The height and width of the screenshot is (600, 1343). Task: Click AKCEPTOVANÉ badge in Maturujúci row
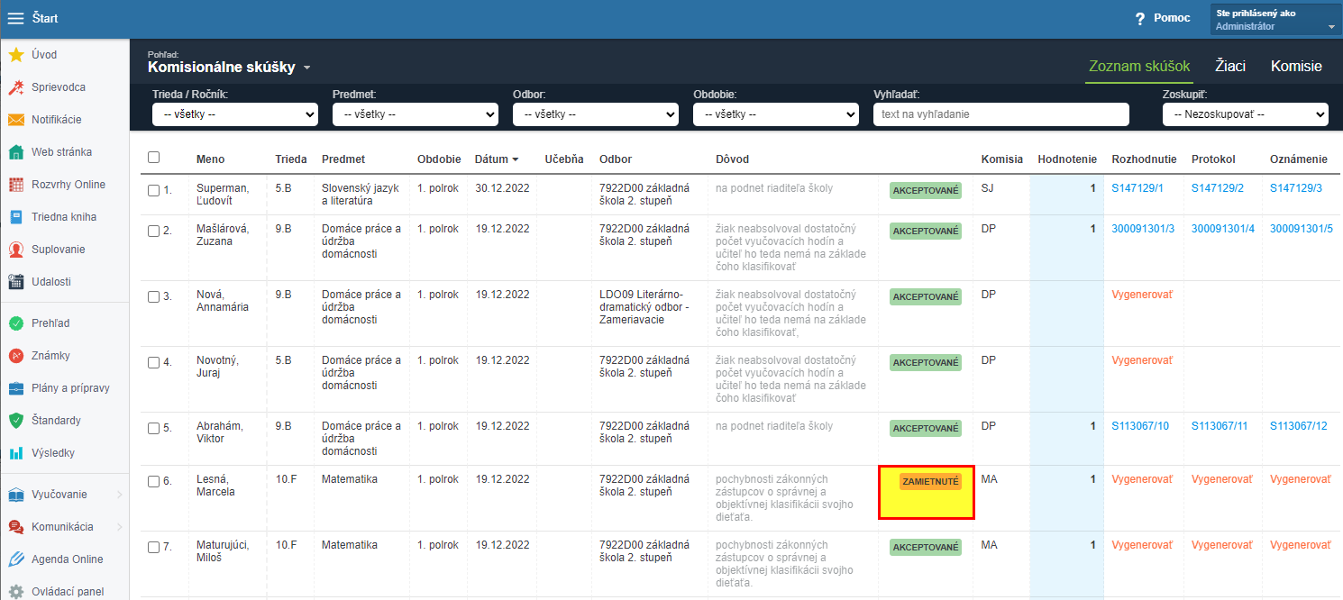pos(926,547)
